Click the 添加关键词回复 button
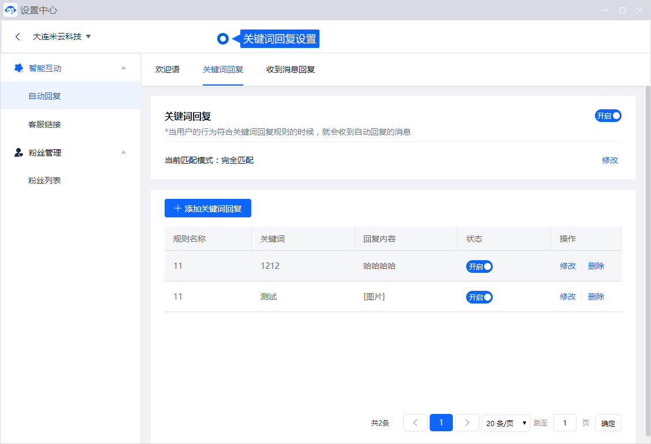 point(208,209)
